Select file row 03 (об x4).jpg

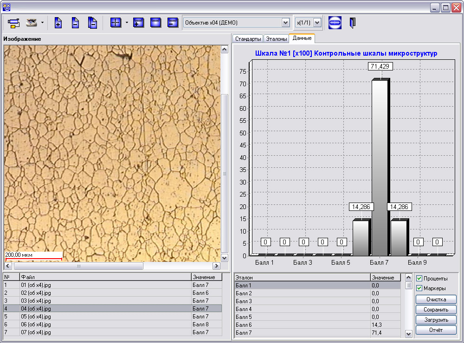tap(112, 301)
